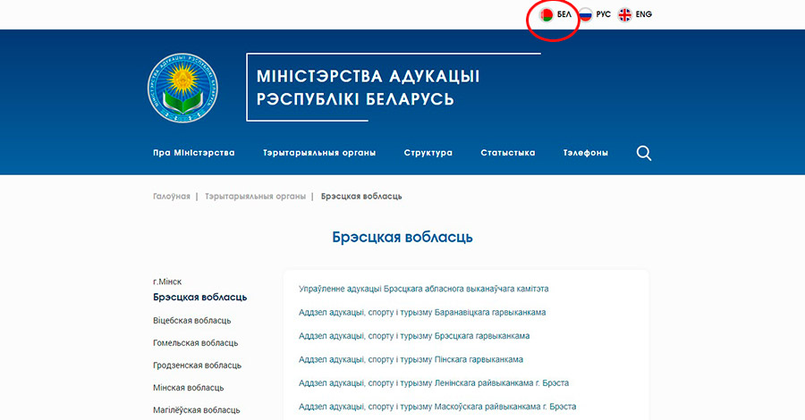The image size is (805, 420).
Task: Switch language to ENG
Action: tap(644, 14)
